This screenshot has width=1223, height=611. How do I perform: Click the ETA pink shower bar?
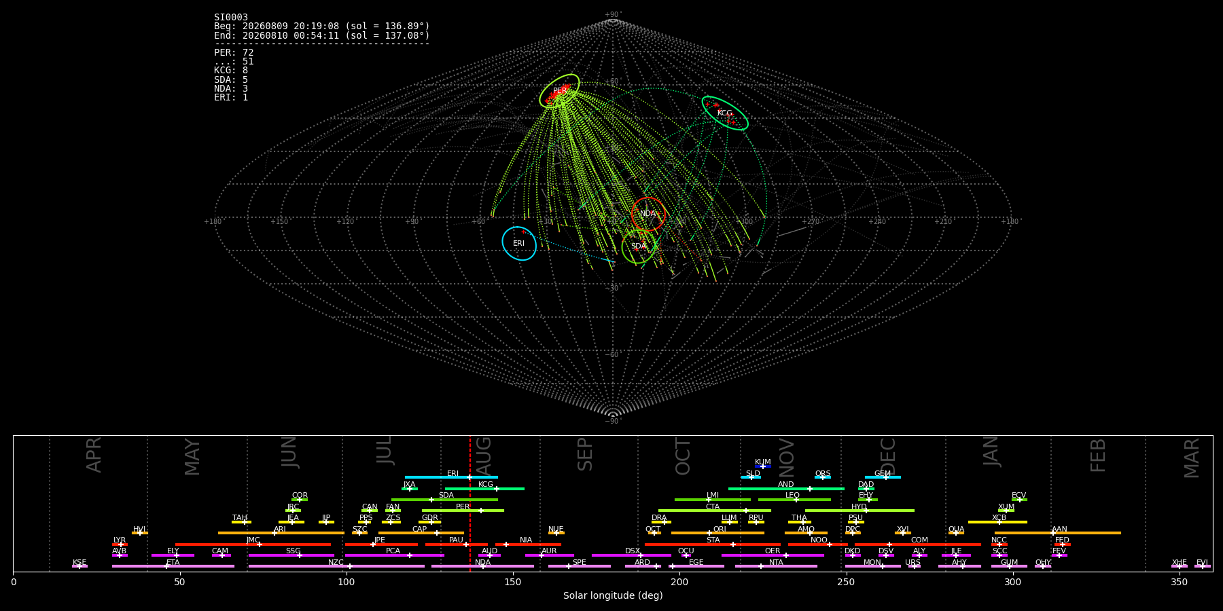click(x=173, y=566)
